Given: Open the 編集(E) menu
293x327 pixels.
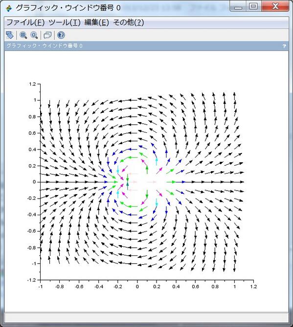Looking at the screenshot, I should click(x=97, y=23).
